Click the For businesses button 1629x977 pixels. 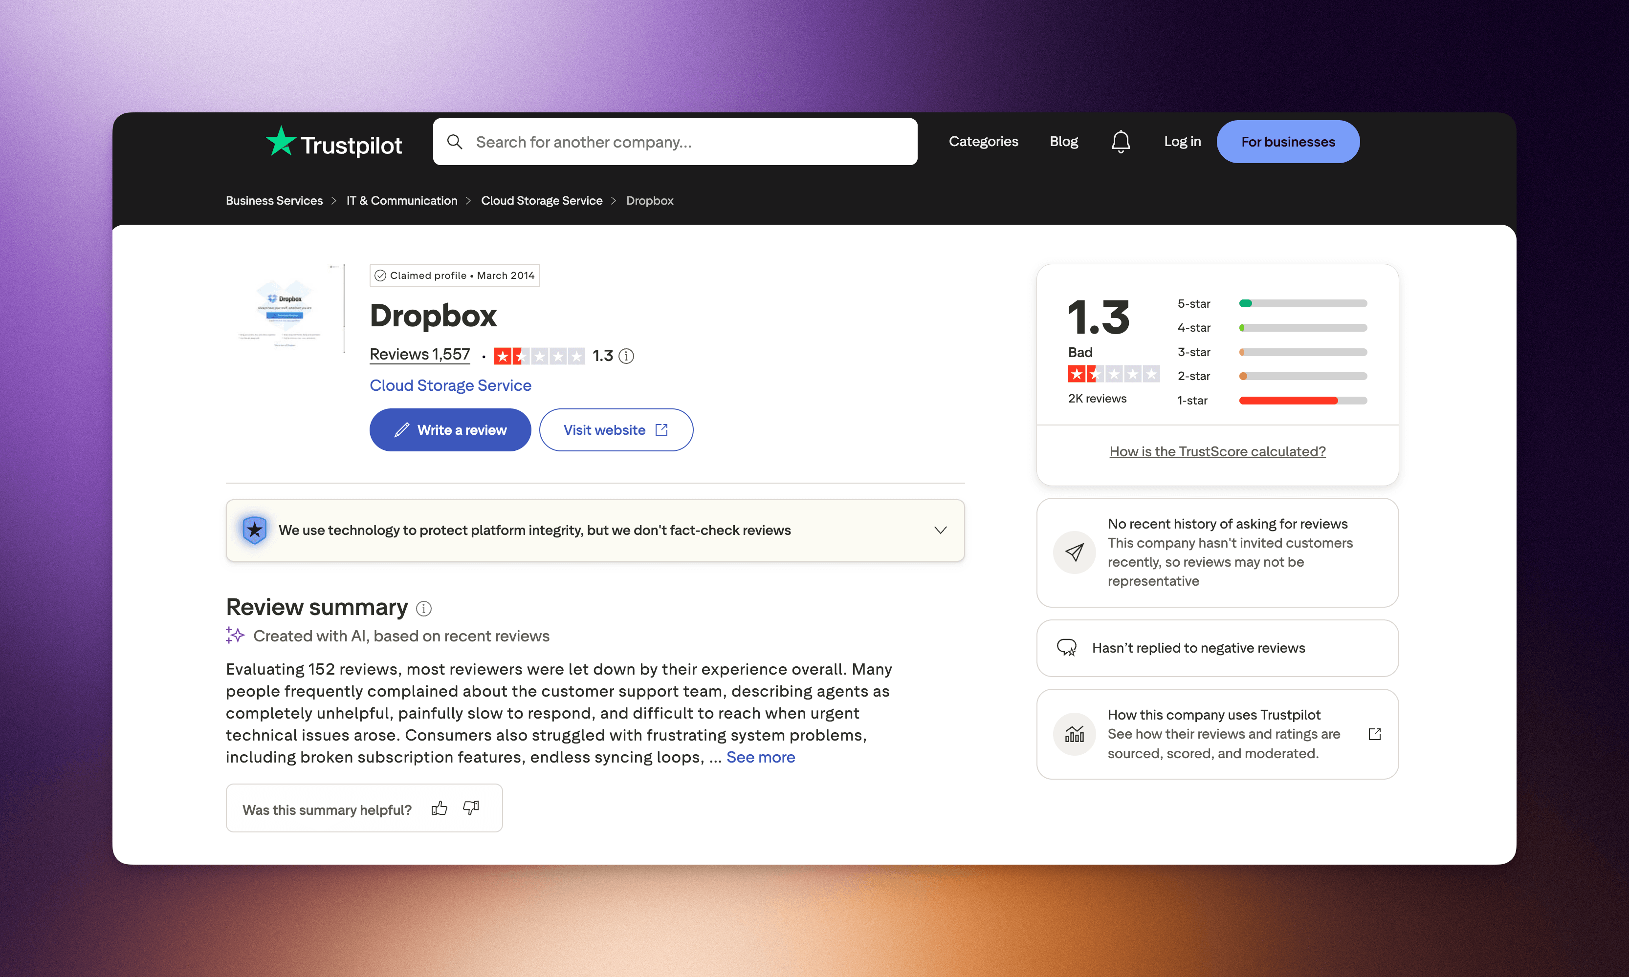coord(1288,142)
